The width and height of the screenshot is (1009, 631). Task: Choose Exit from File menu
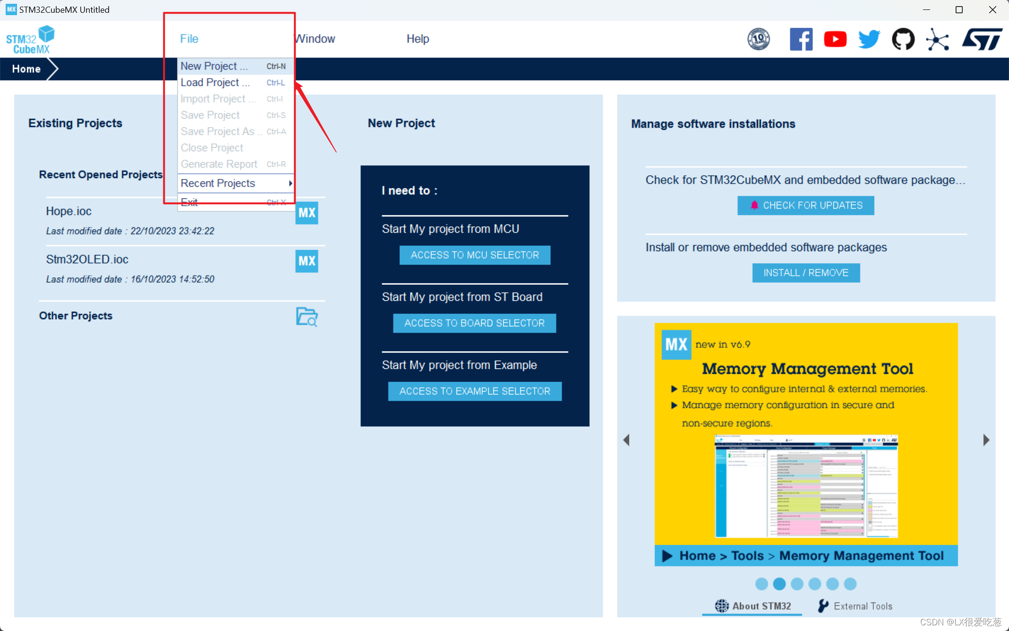236,202
